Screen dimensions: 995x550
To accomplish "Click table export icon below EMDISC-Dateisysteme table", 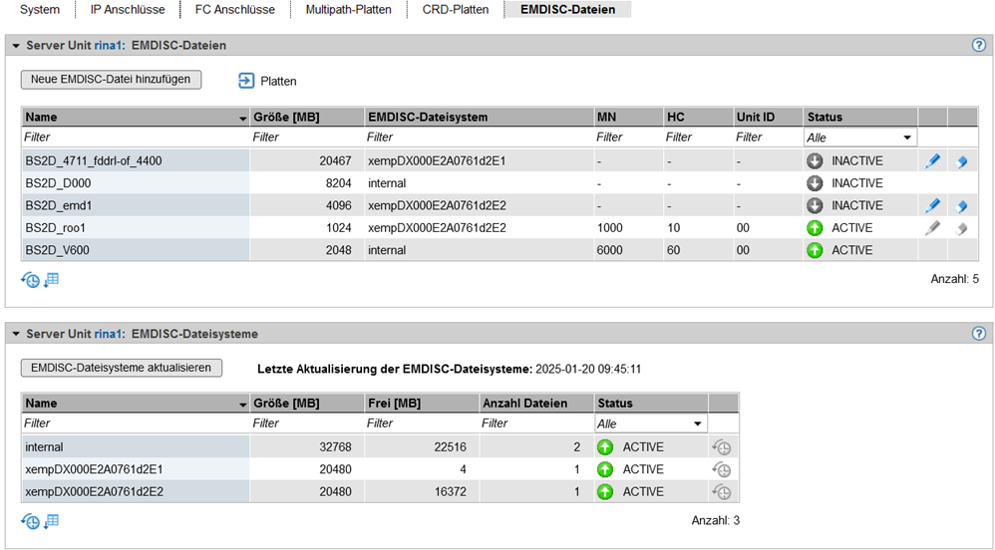I will (x=52, y=521).
